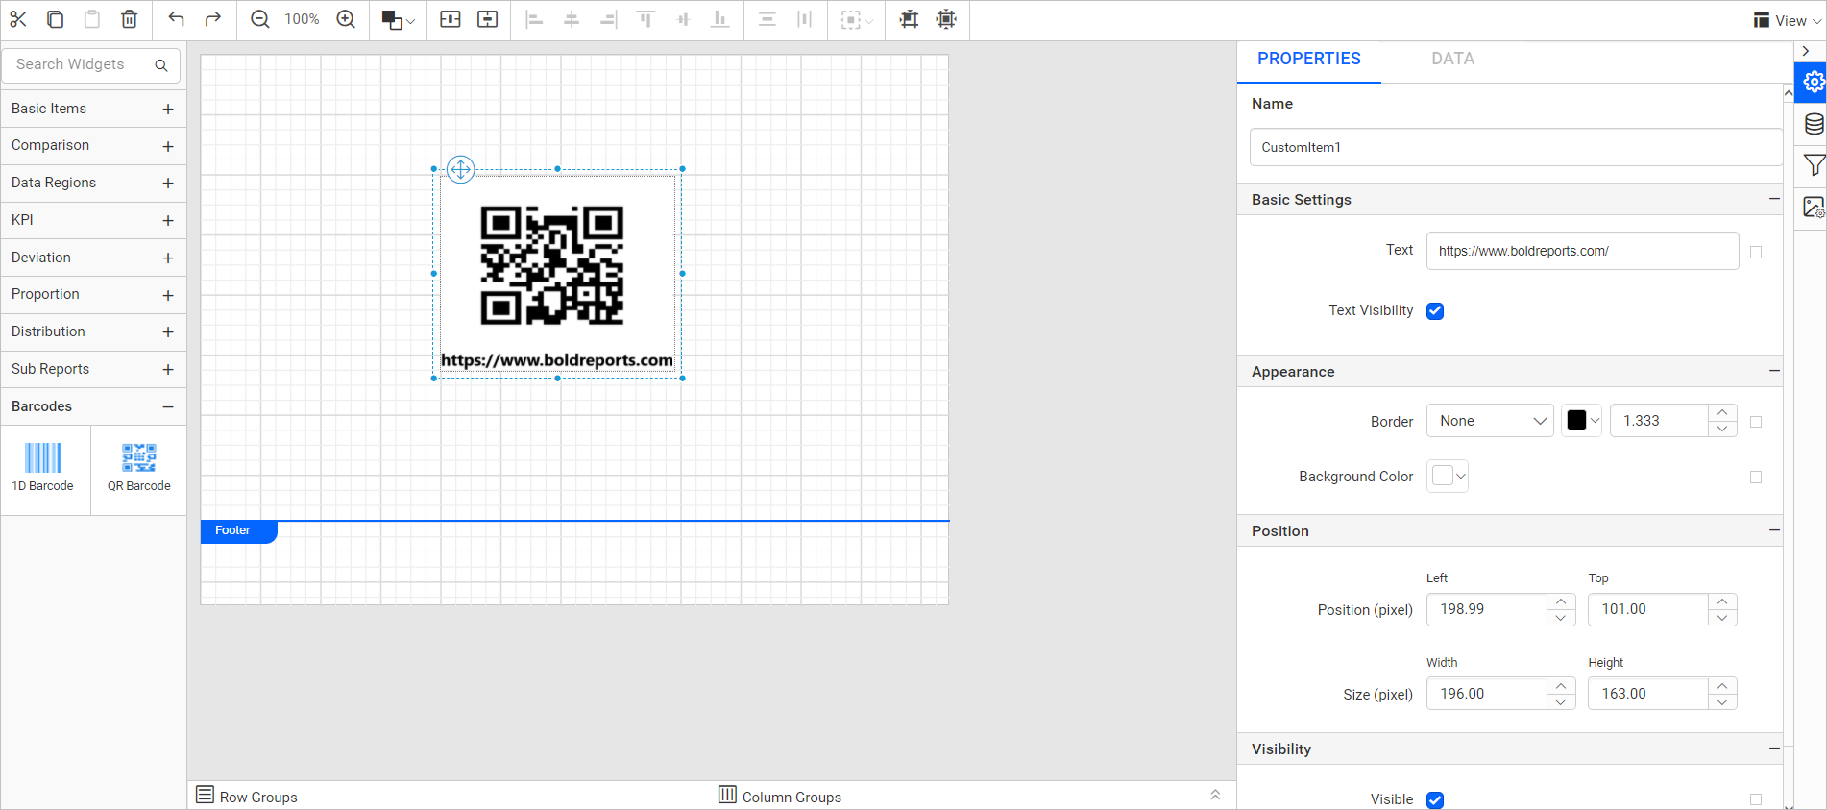Screen dimensions: 1827x810
Task: Click the fit-to-content icon
Action: point(946,19)
